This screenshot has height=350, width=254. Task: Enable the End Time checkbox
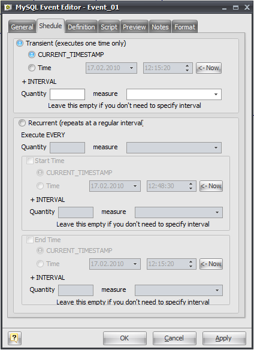point(30,240)
